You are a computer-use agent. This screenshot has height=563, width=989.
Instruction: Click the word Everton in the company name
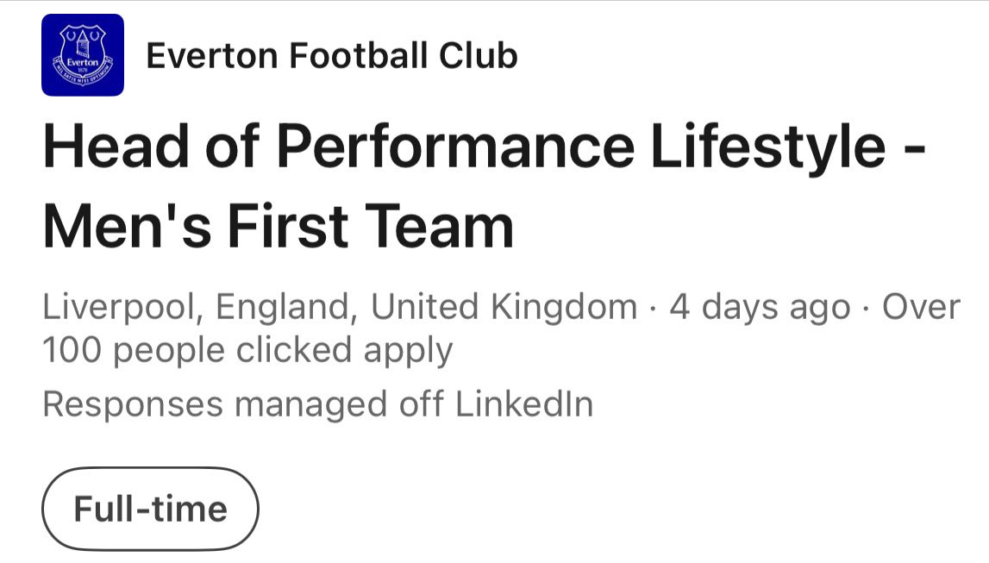click(212, 55)
